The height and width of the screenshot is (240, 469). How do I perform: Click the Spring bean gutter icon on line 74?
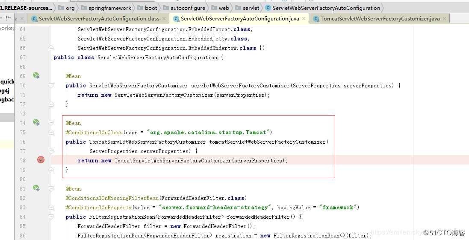tap(36, 122)
